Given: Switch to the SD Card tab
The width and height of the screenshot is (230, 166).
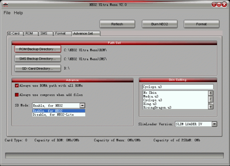Looking at the screenshot, I should [15, 33].
